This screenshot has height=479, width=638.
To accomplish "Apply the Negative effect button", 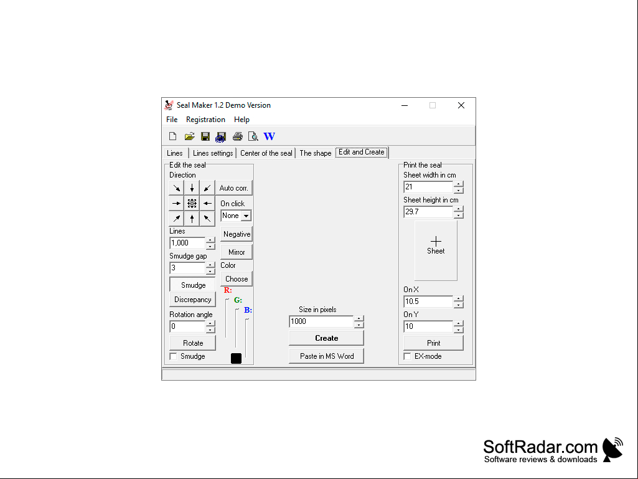I will coord(237,234).
